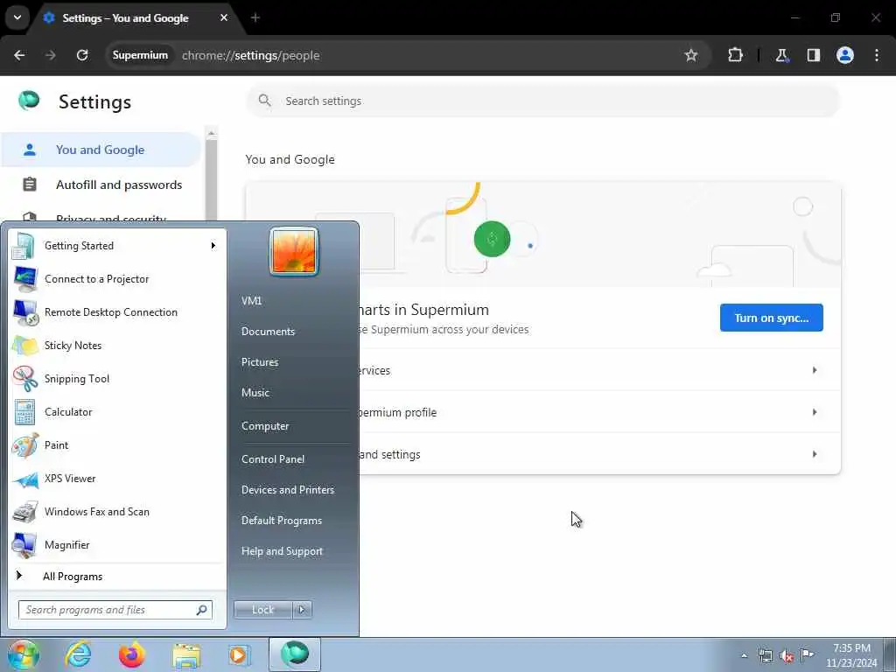Click the tab search dropdown arrow
The height and width of the screenshot is (672, 896).
pos(17,17)
